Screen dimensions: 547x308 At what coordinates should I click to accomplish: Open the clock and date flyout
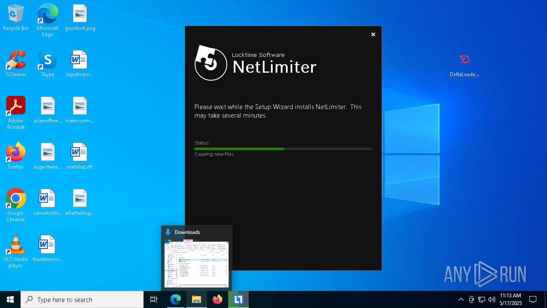(x=511, y=299)
